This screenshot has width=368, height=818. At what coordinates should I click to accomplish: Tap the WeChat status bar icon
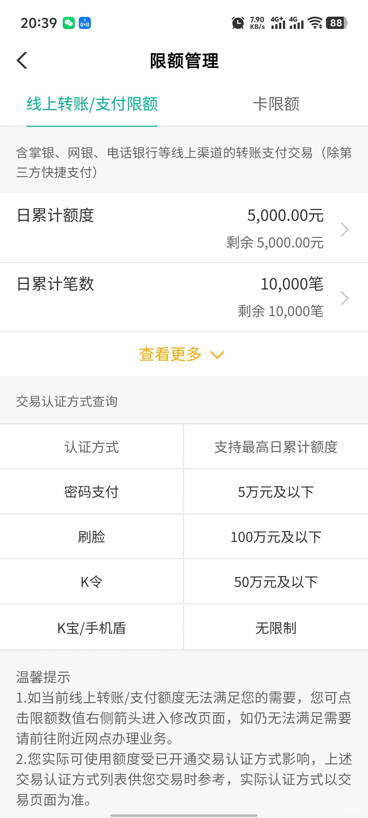pos(69,23)
